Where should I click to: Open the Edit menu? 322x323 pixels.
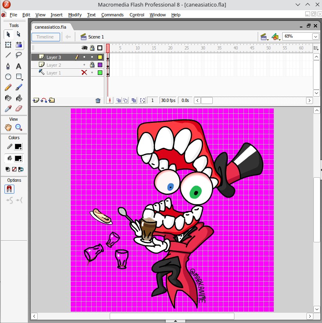(26, 15)
